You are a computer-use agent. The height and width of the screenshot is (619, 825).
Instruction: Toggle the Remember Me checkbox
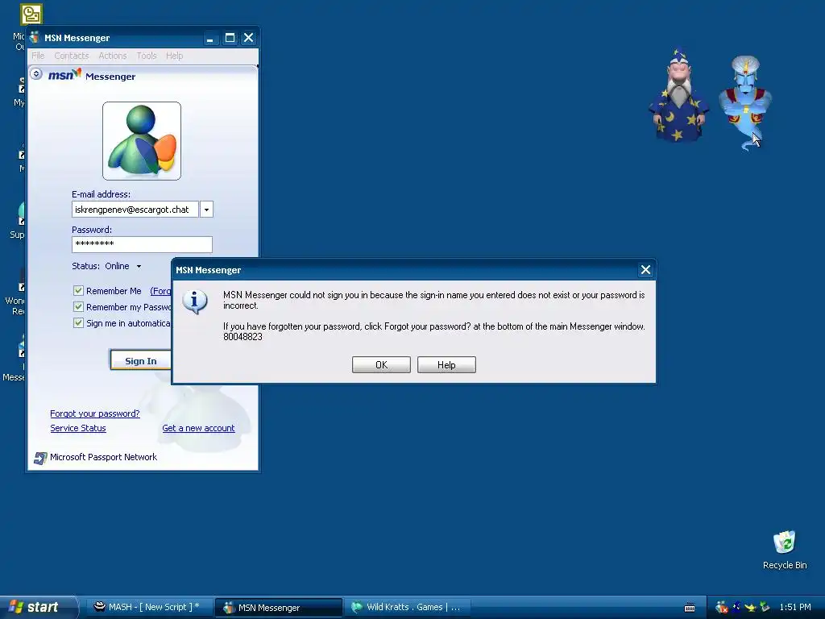[x=78, y=290]
